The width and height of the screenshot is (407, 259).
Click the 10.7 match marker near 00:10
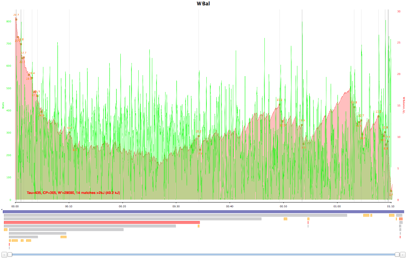(x=69, y=133)
